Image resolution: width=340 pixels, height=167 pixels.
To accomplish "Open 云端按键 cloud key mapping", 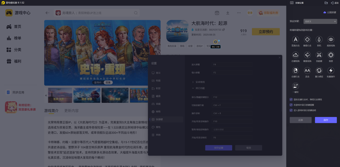I will 330,12.
